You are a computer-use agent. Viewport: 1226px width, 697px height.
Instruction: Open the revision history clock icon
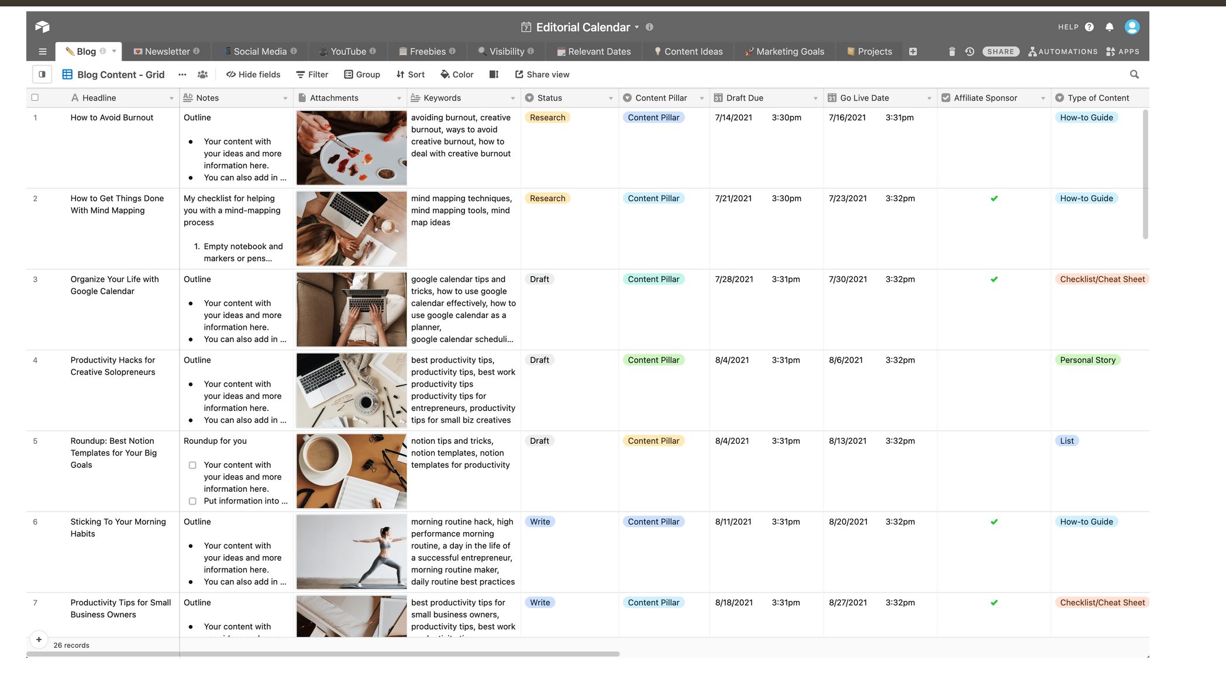[x=969, y=51]
